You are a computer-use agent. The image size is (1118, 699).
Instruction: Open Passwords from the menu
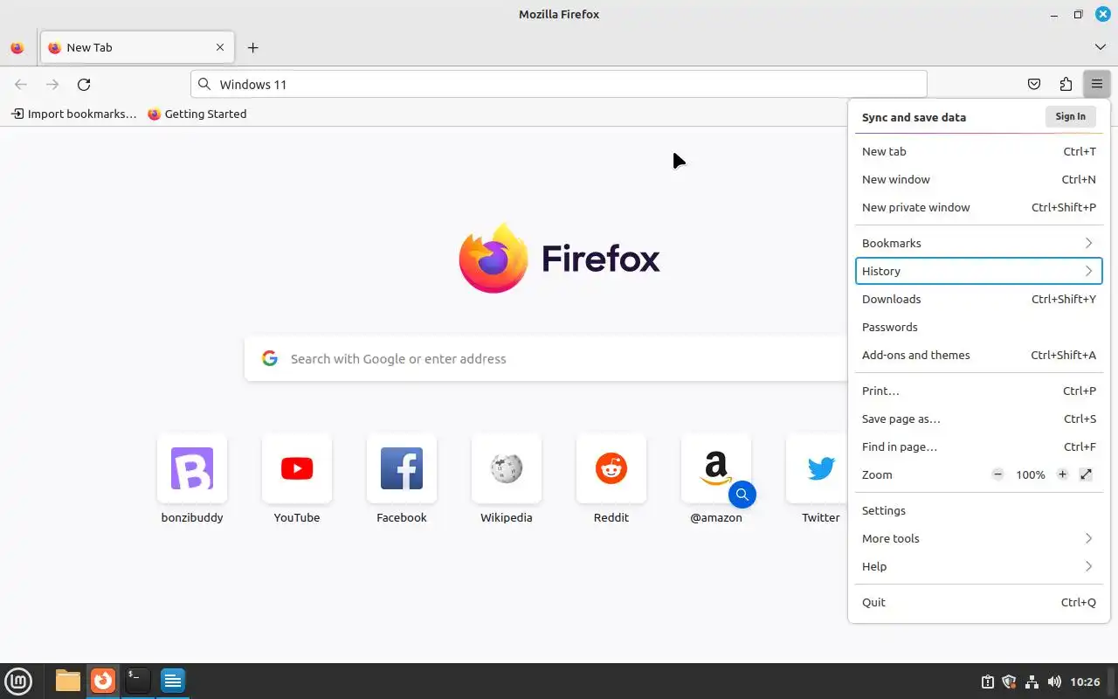tap(978, 327)
